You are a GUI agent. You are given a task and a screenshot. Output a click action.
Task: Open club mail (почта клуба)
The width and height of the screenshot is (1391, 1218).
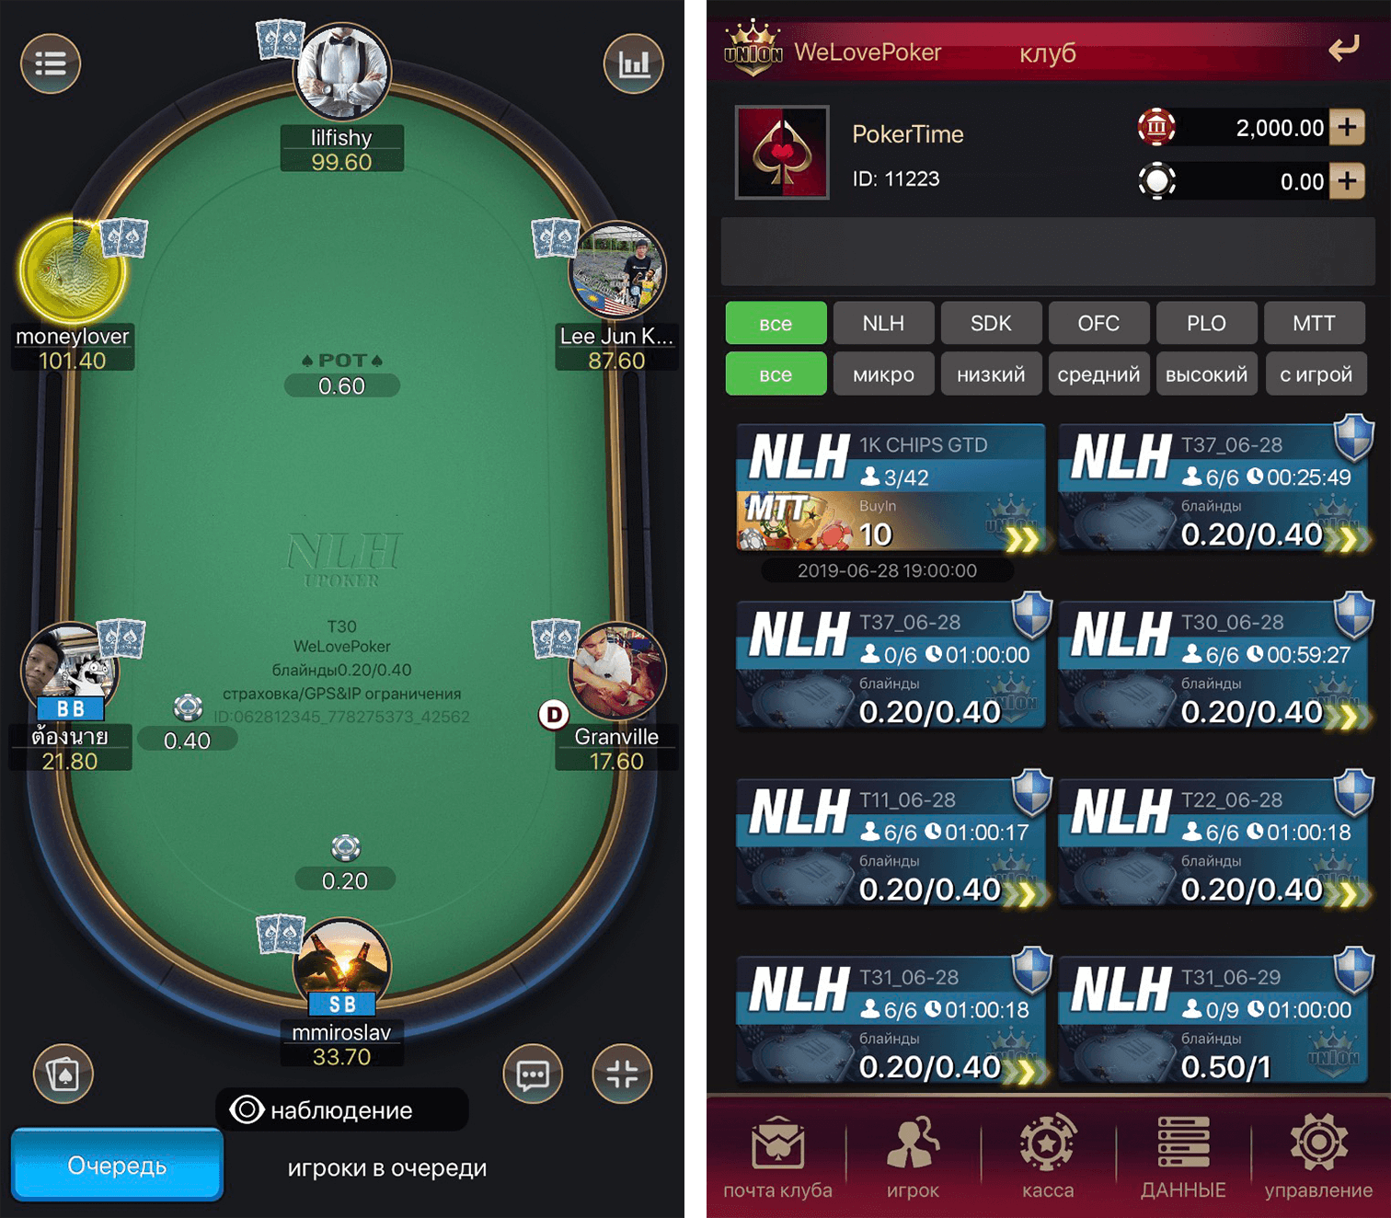click(777, 1157)
